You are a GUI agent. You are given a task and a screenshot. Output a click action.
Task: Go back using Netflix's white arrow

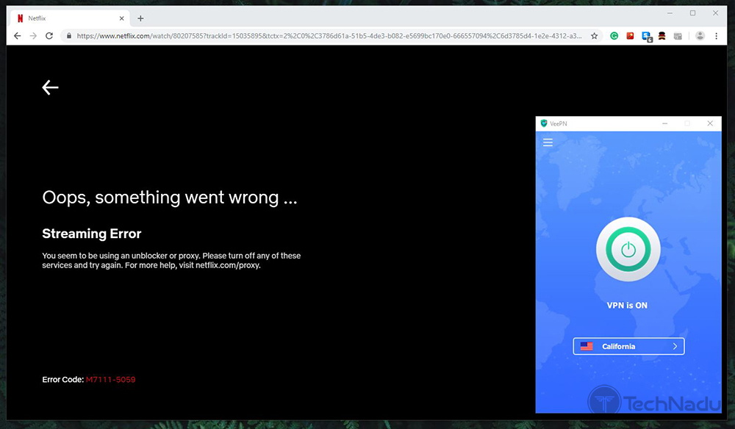tap(50, 87)
